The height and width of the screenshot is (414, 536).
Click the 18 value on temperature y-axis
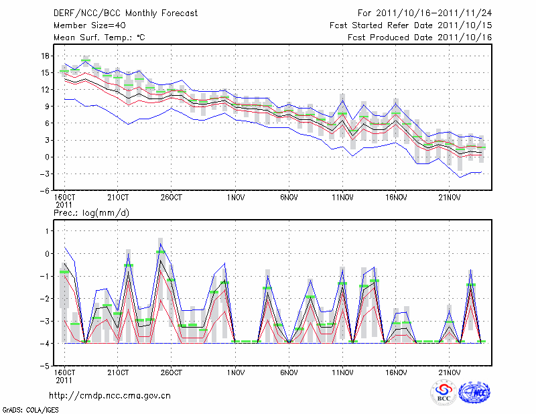[x=45, y=56]
